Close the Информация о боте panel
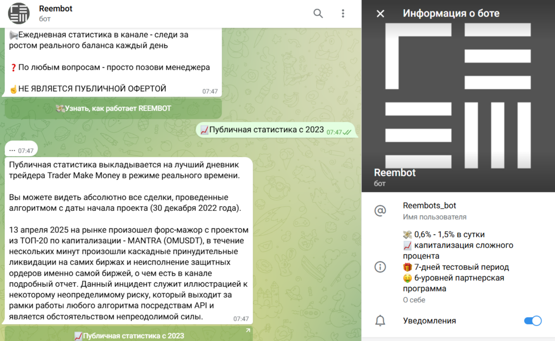 click(380, 13)
